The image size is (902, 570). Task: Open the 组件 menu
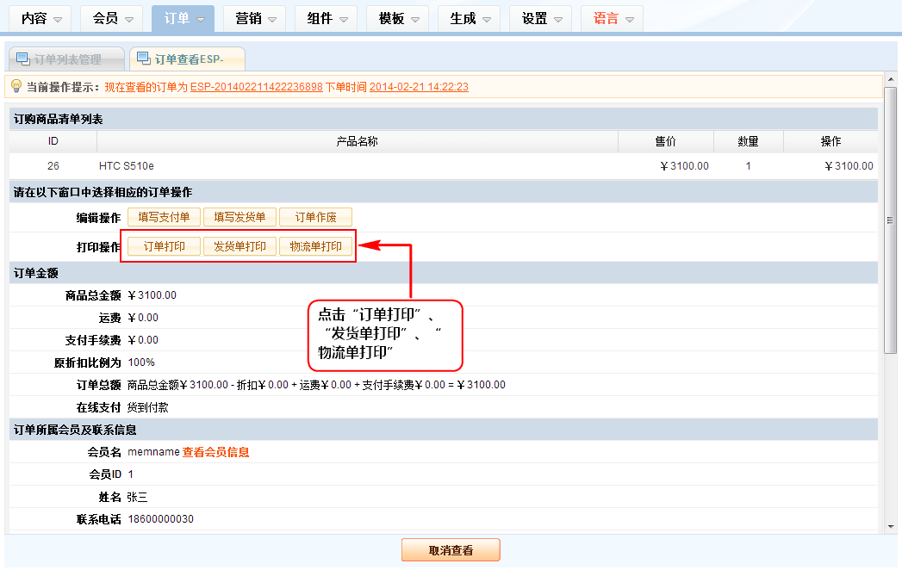pyautogui.click(x=327, y=18)
